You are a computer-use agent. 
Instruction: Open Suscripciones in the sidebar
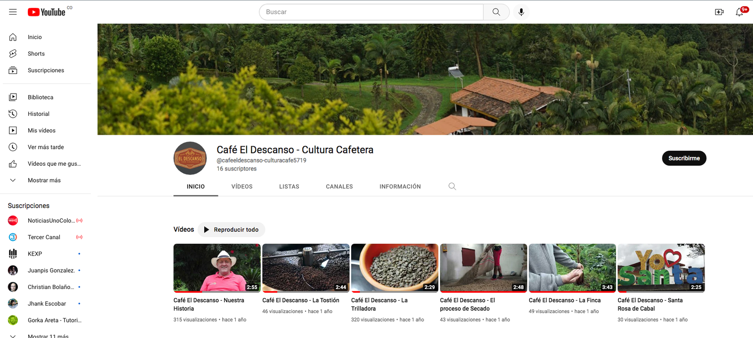pyautogui.click(x=47, y=70)
